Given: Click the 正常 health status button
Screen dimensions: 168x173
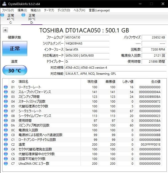Looking at the screenshot, I should (x=15, y=49).
